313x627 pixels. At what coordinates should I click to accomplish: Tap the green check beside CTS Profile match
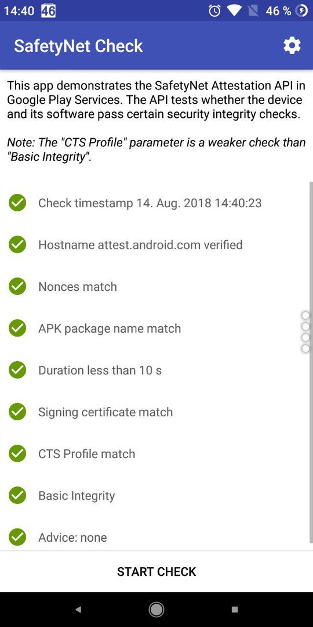[x=17, y=453]
